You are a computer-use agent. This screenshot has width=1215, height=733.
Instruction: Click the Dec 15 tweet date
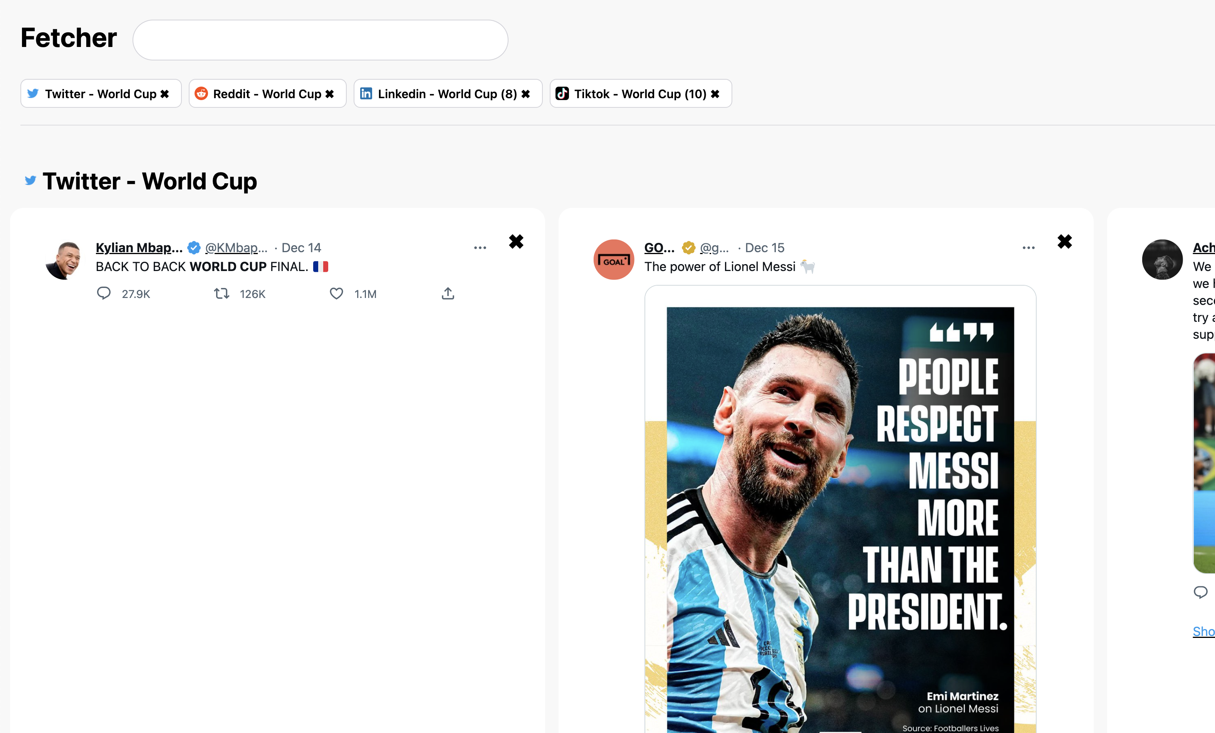[x=764, y=248]
